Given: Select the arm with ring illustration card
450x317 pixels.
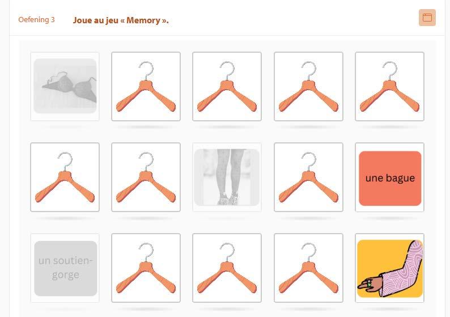Looking at the screenshot, I should click(389, 268).
